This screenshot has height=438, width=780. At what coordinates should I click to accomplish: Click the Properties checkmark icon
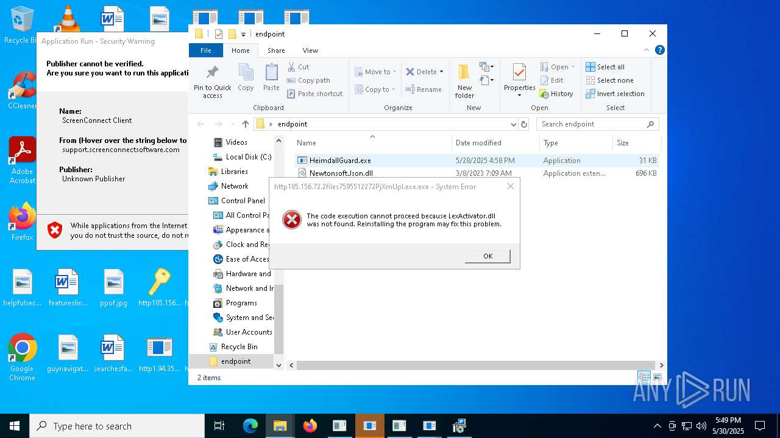[x=519, y=72]
